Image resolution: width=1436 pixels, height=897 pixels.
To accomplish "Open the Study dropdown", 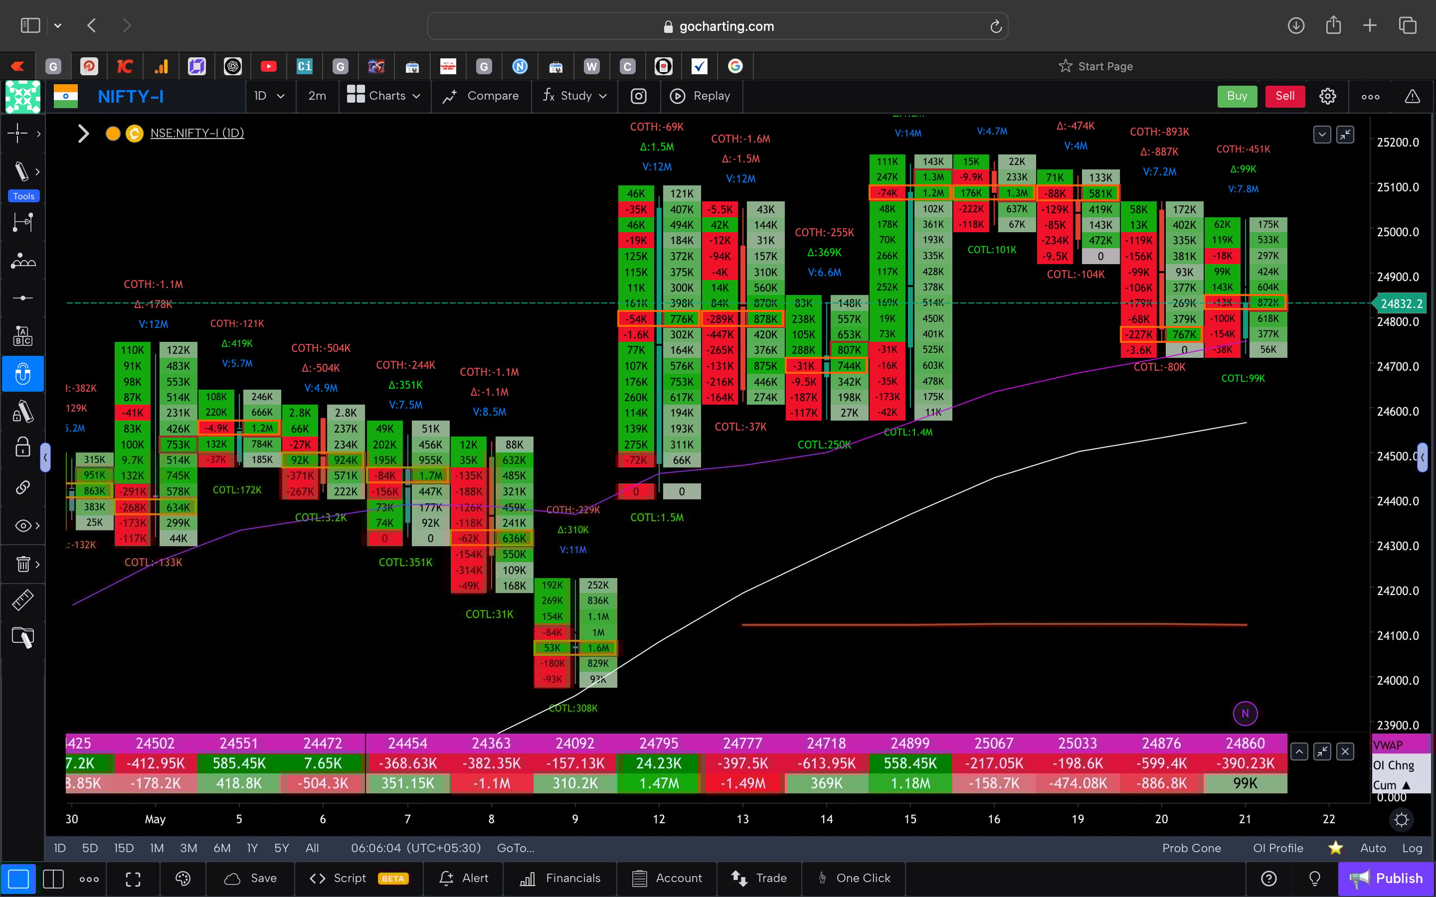I will (574, 95).
